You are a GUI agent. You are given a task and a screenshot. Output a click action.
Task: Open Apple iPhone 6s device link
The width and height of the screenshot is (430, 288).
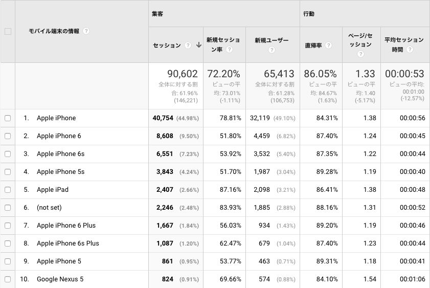61,153
